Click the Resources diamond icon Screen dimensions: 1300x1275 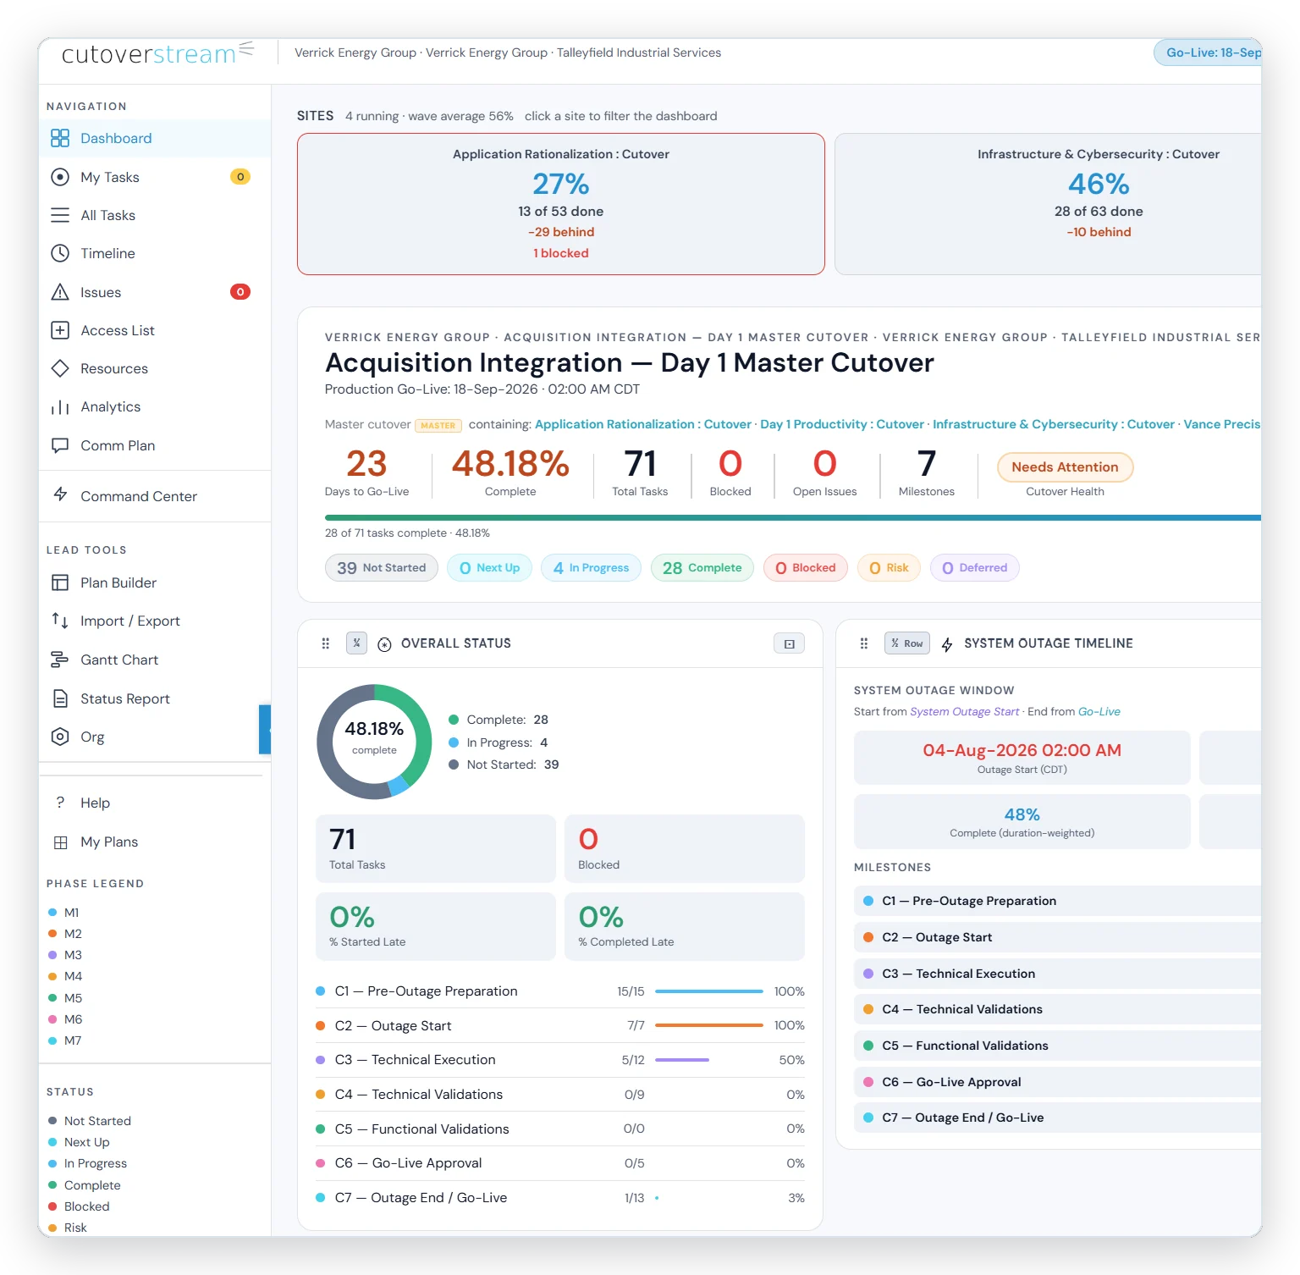60,368
